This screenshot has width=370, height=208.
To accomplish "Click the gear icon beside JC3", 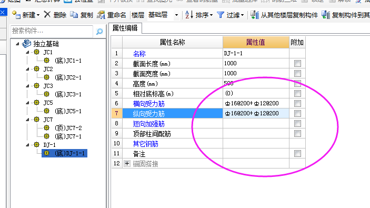I will coord(36,86).
